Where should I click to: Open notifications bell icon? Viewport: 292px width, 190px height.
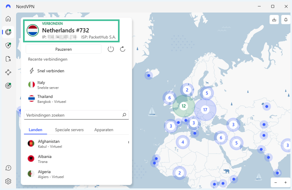click(286, 20)
